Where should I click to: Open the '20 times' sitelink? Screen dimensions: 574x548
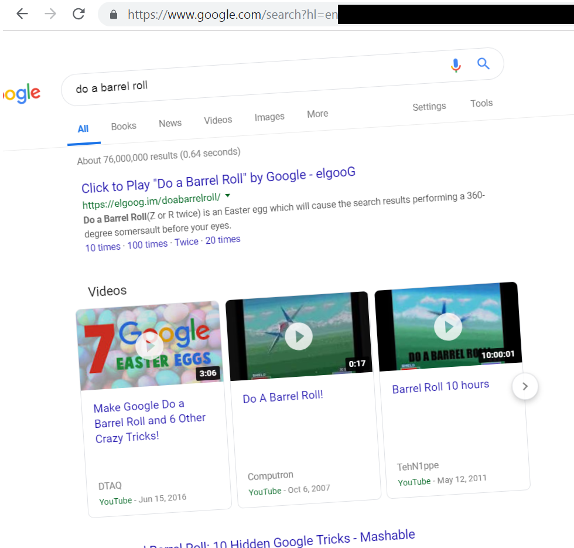click(223, 240)
